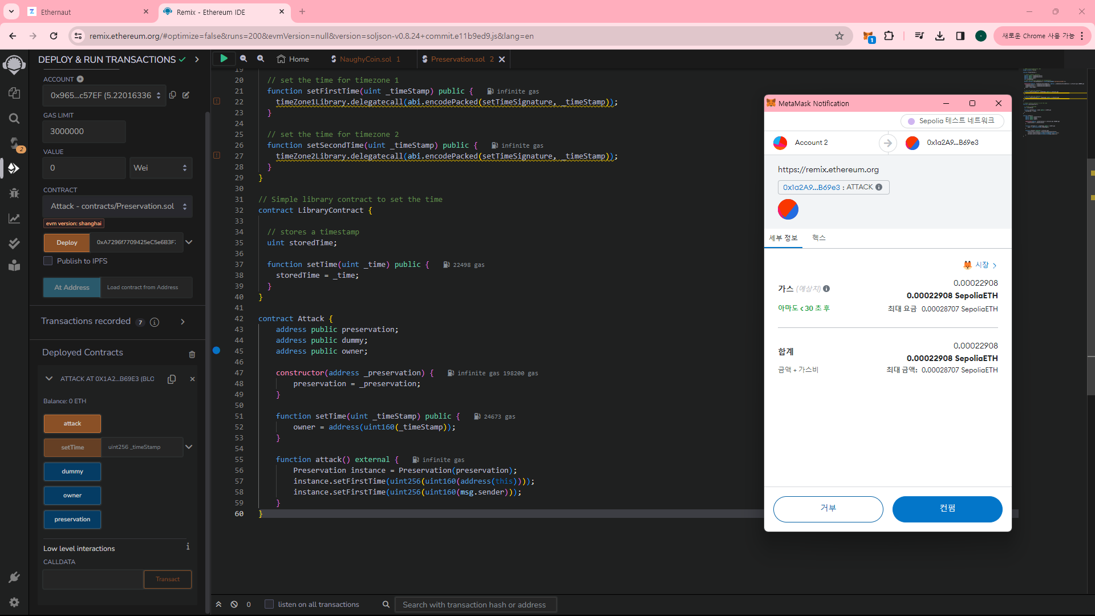This screenshot has height=616, width=1095.
Task: Copy the deployed ATTACK contract address
Action: click(x=172, y=379)
